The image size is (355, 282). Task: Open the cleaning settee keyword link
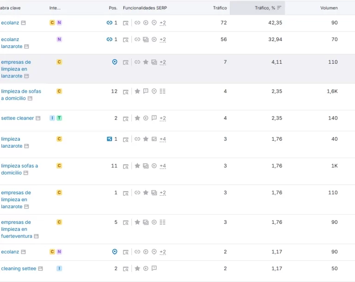click(18, 269)
